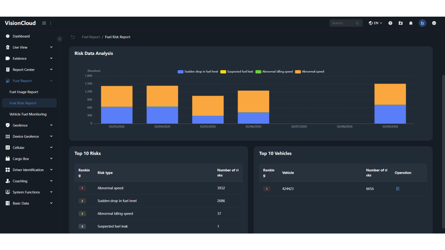The height and width of the screenshot is (250, 445).
Task: Click the power logout icon
Action: (434, 23)
